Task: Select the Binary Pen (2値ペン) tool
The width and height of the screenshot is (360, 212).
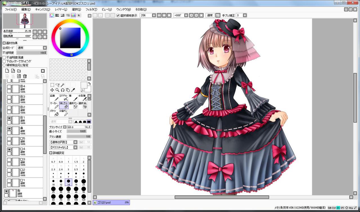Action: click(x=64, y=113)
